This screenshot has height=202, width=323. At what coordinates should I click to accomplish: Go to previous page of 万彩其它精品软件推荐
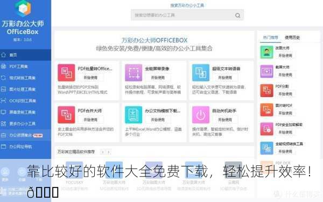(x=103, y=152)
